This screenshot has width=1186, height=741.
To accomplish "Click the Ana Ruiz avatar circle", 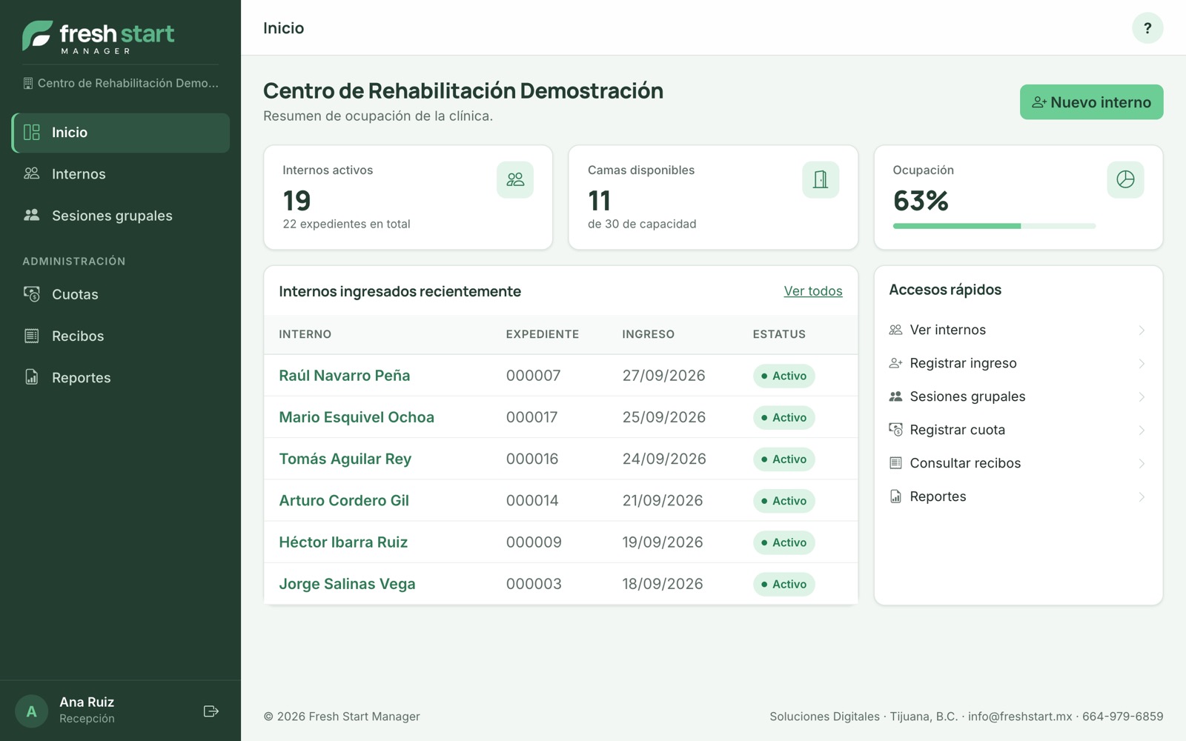I will [31, 711].
